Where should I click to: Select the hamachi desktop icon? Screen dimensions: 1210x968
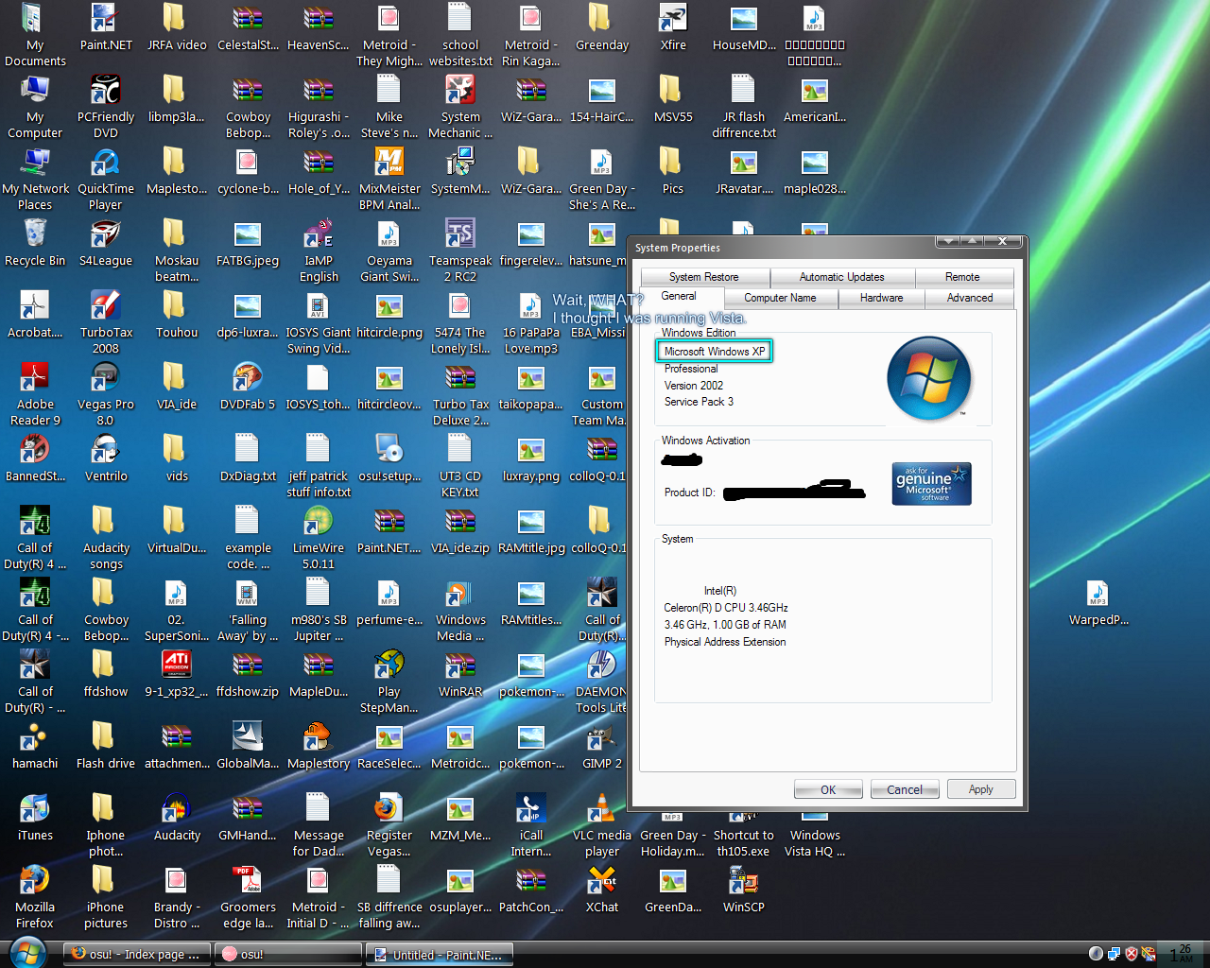tap(35, 746)
